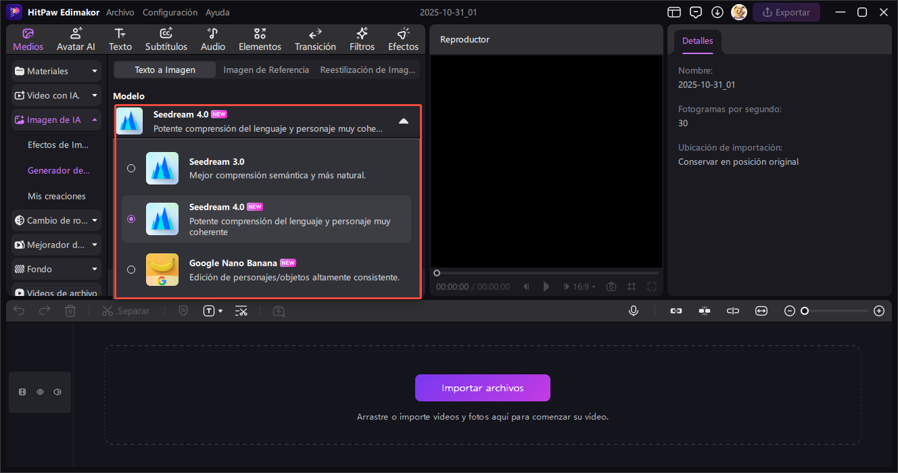The width and height of the screenshot is (898, 473).
Task: Click the zoom in plus icon on timeline
Action: click(878, 311)
